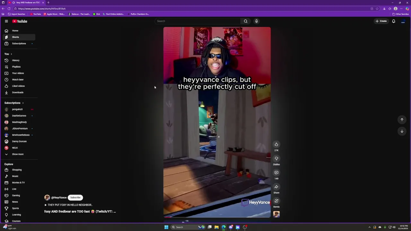Screen dimensions: 411x231
Task: Open Playlists in the sidebar
Action: tap(19, 67)
